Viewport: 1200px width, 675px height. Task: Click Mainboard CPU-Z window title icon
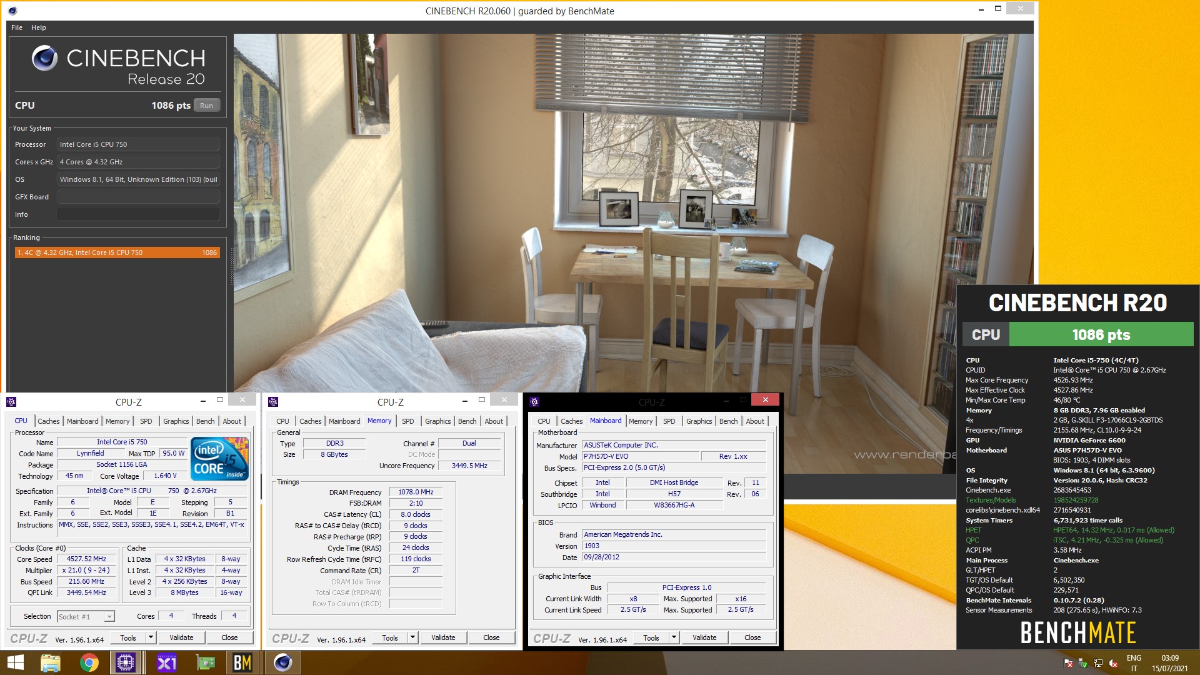[534, 402]
